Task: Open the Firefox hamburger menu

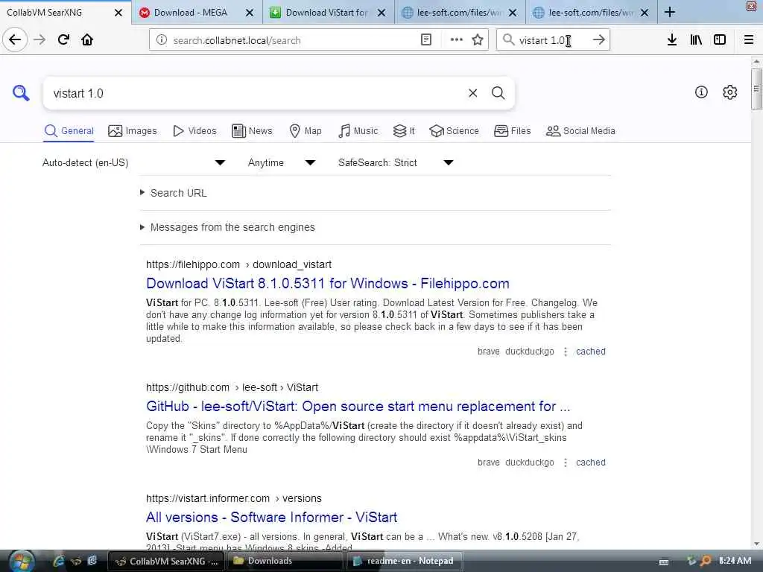Action: coord(749,40)
